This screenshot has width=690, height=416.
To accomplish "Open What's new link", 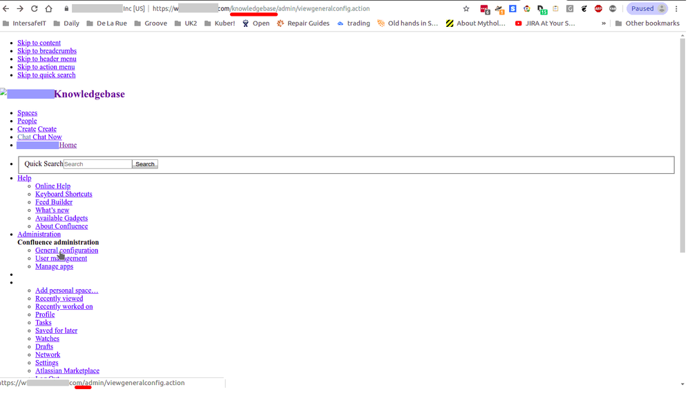I will (52, 210).
